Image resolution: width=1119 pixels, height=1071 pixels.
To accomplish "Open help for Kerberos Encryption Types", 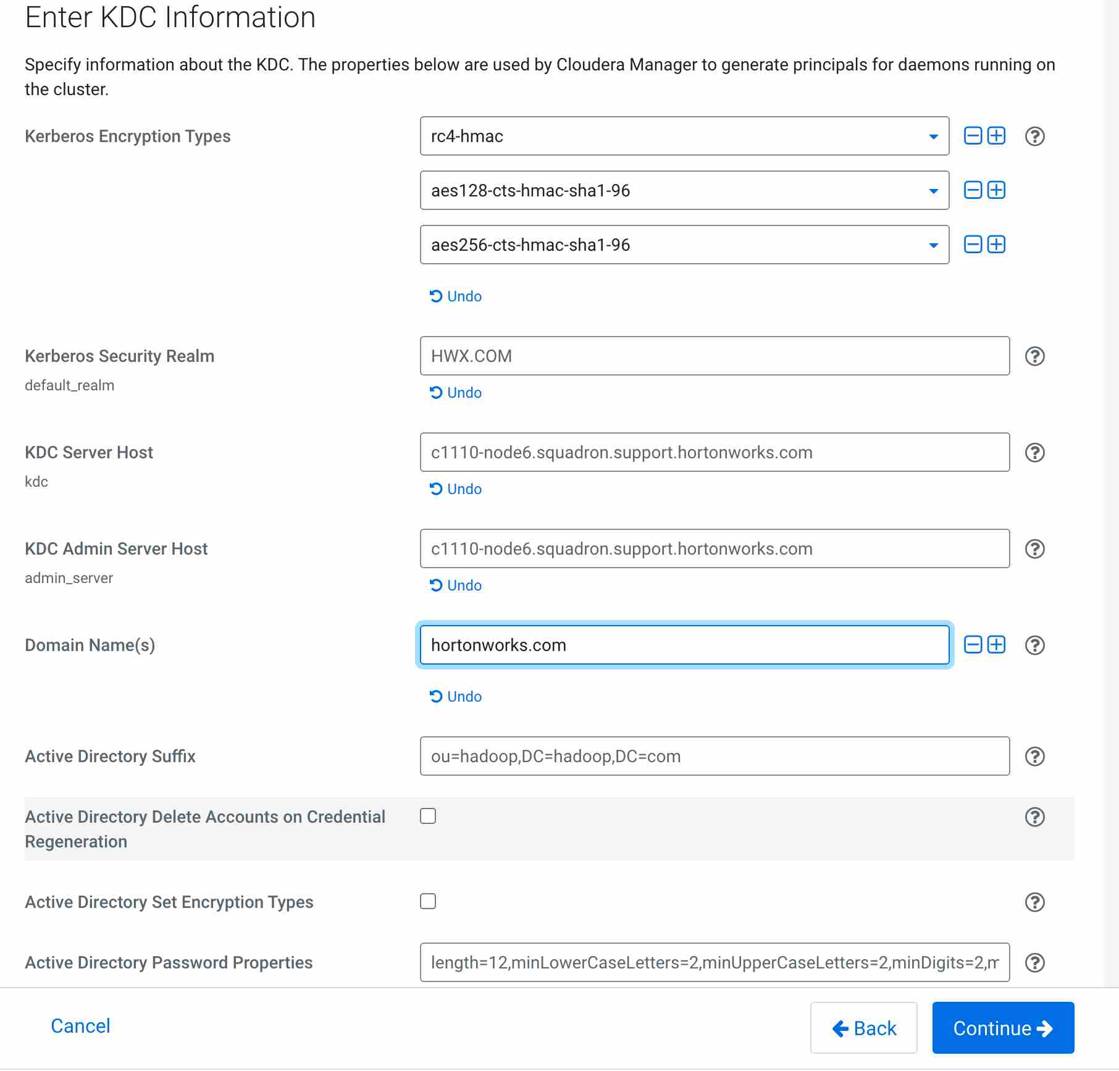I will tap(1034, 136).
